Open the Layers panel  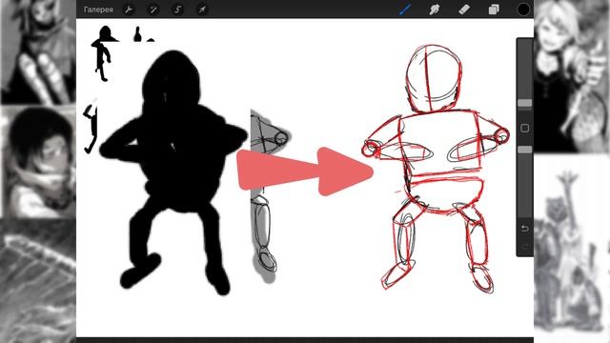tap(494, 10)
